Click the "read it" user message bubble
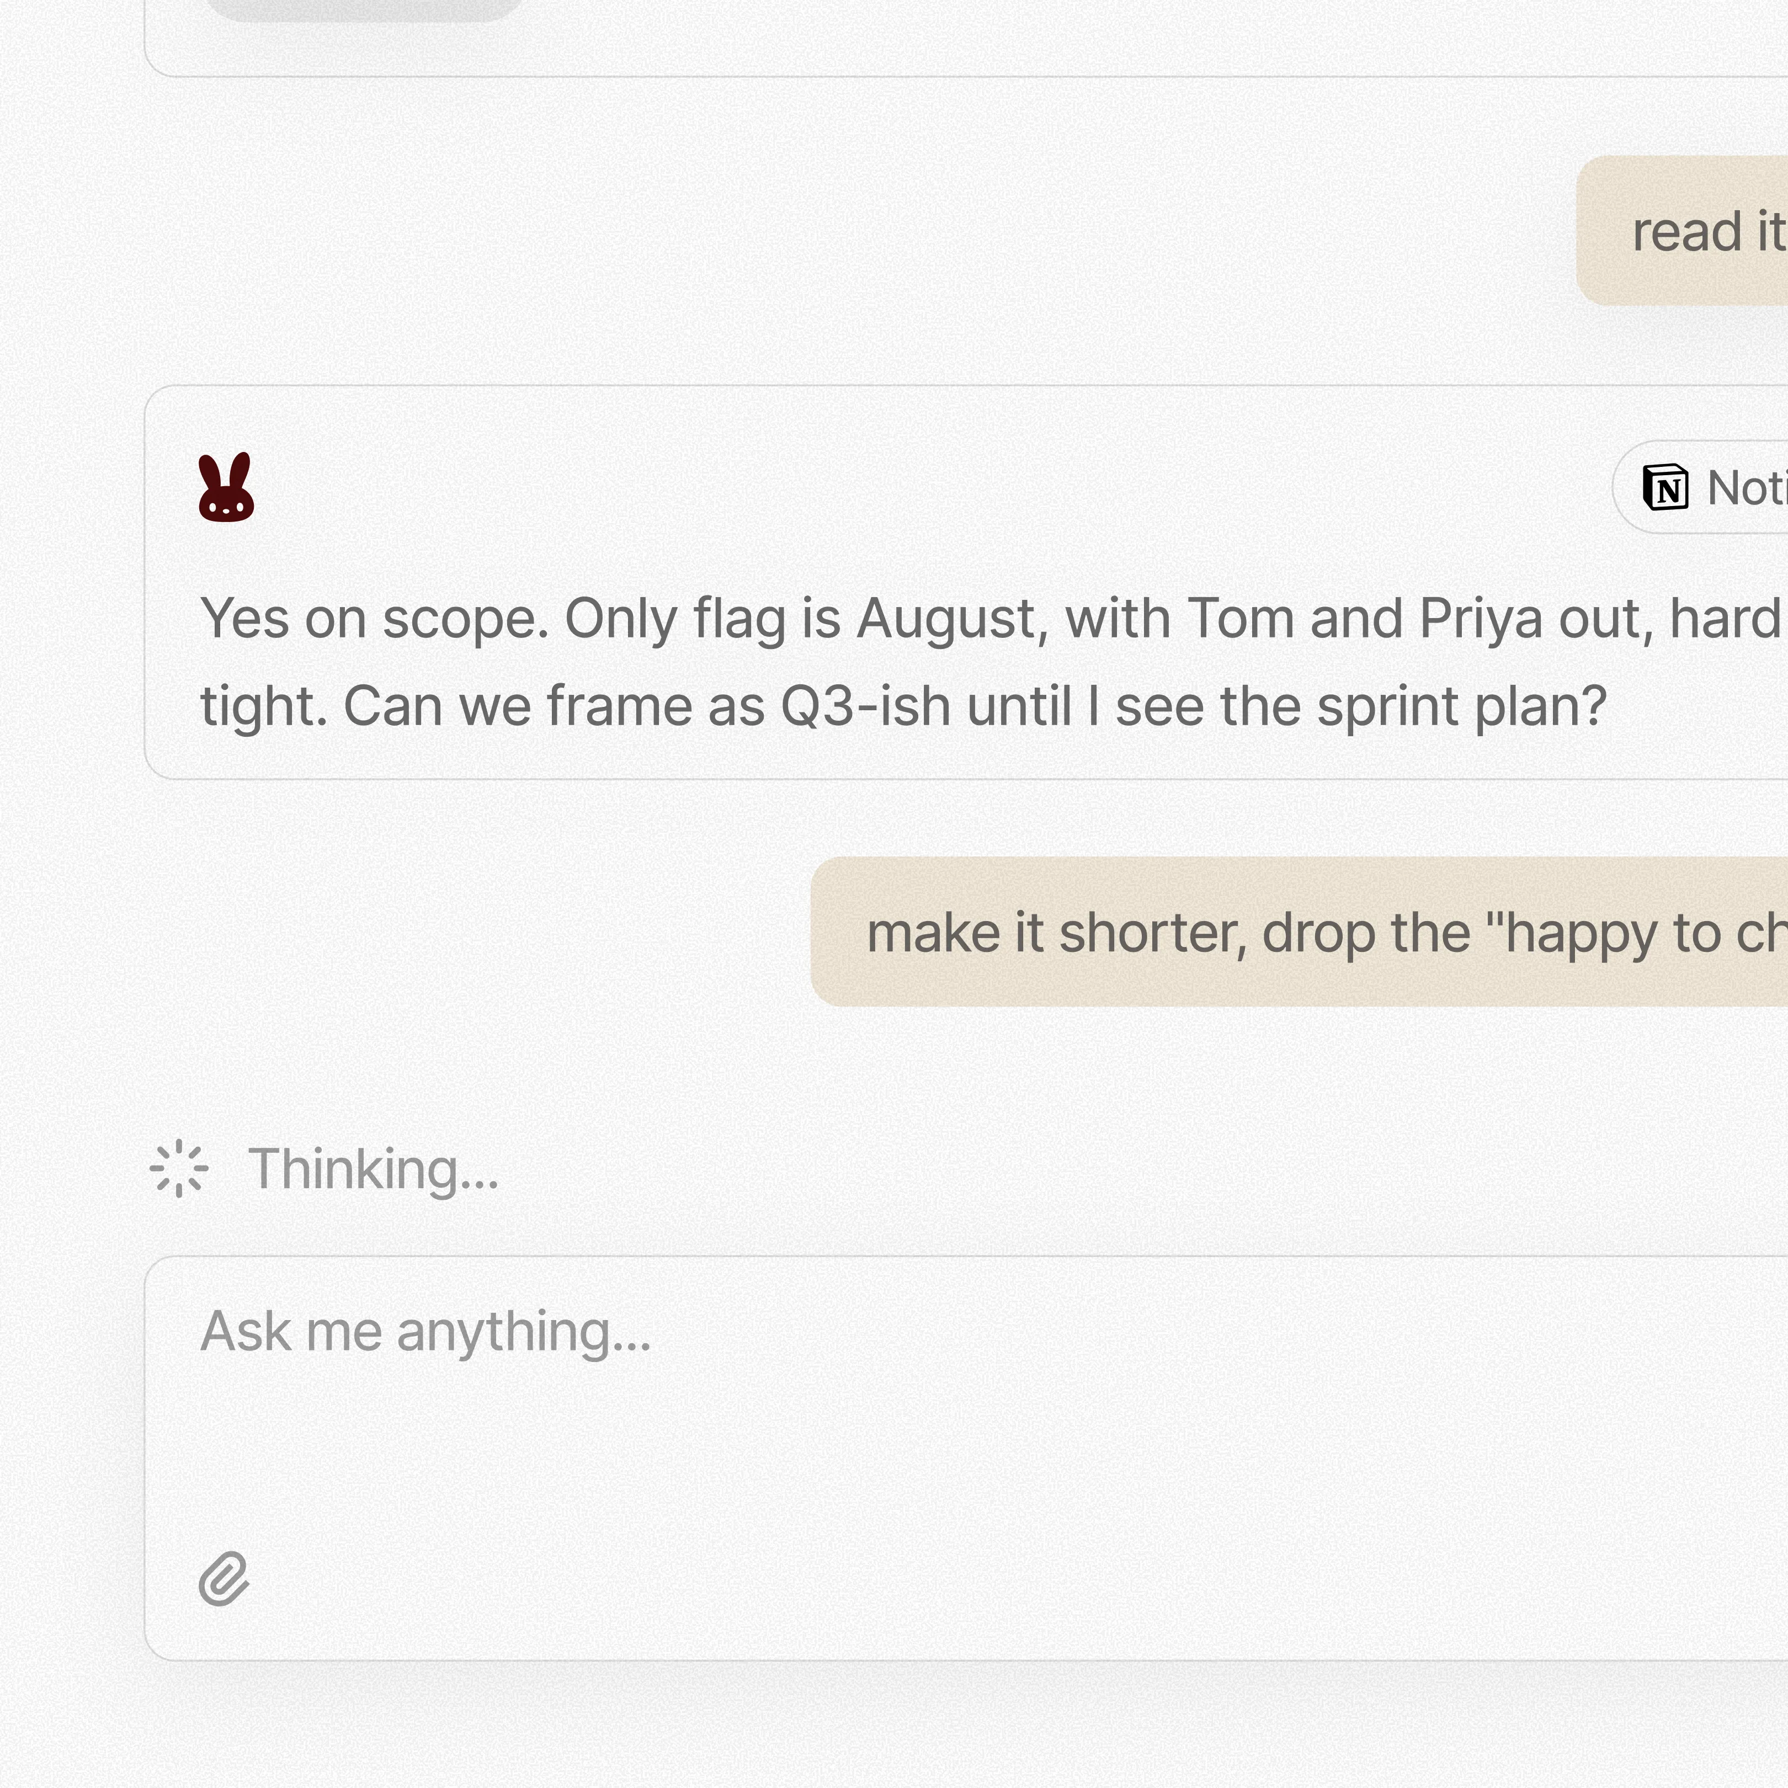 pos(1683,231)
